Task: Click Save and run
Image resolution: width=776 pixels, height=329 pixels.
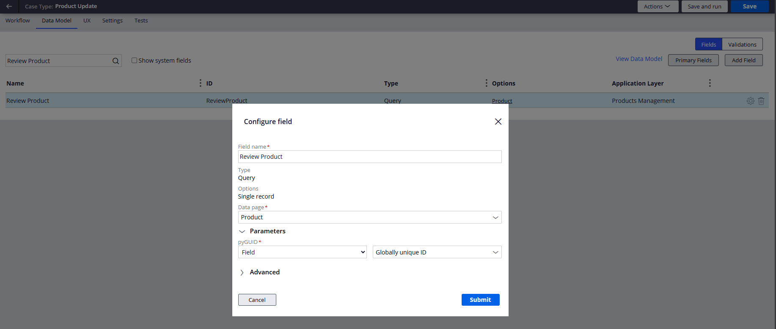Action: (x=704, y=6)
